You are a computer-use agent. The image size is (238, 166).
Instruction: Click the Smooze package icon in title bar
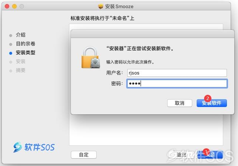100,6
